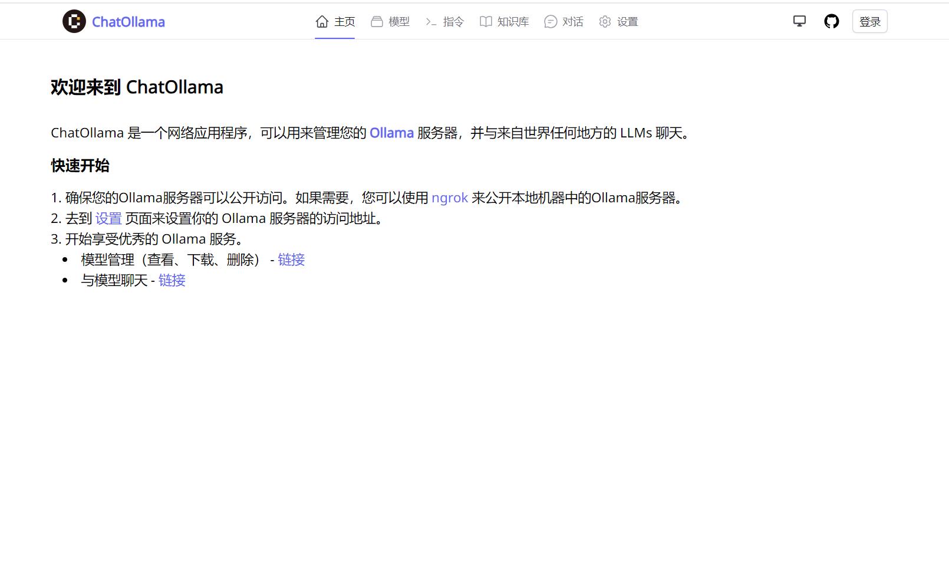Image resolution: width=949 pixels, height=578 pixels.
Task: Follow the 设置 link in step 2
Action: tap(108, 218)
